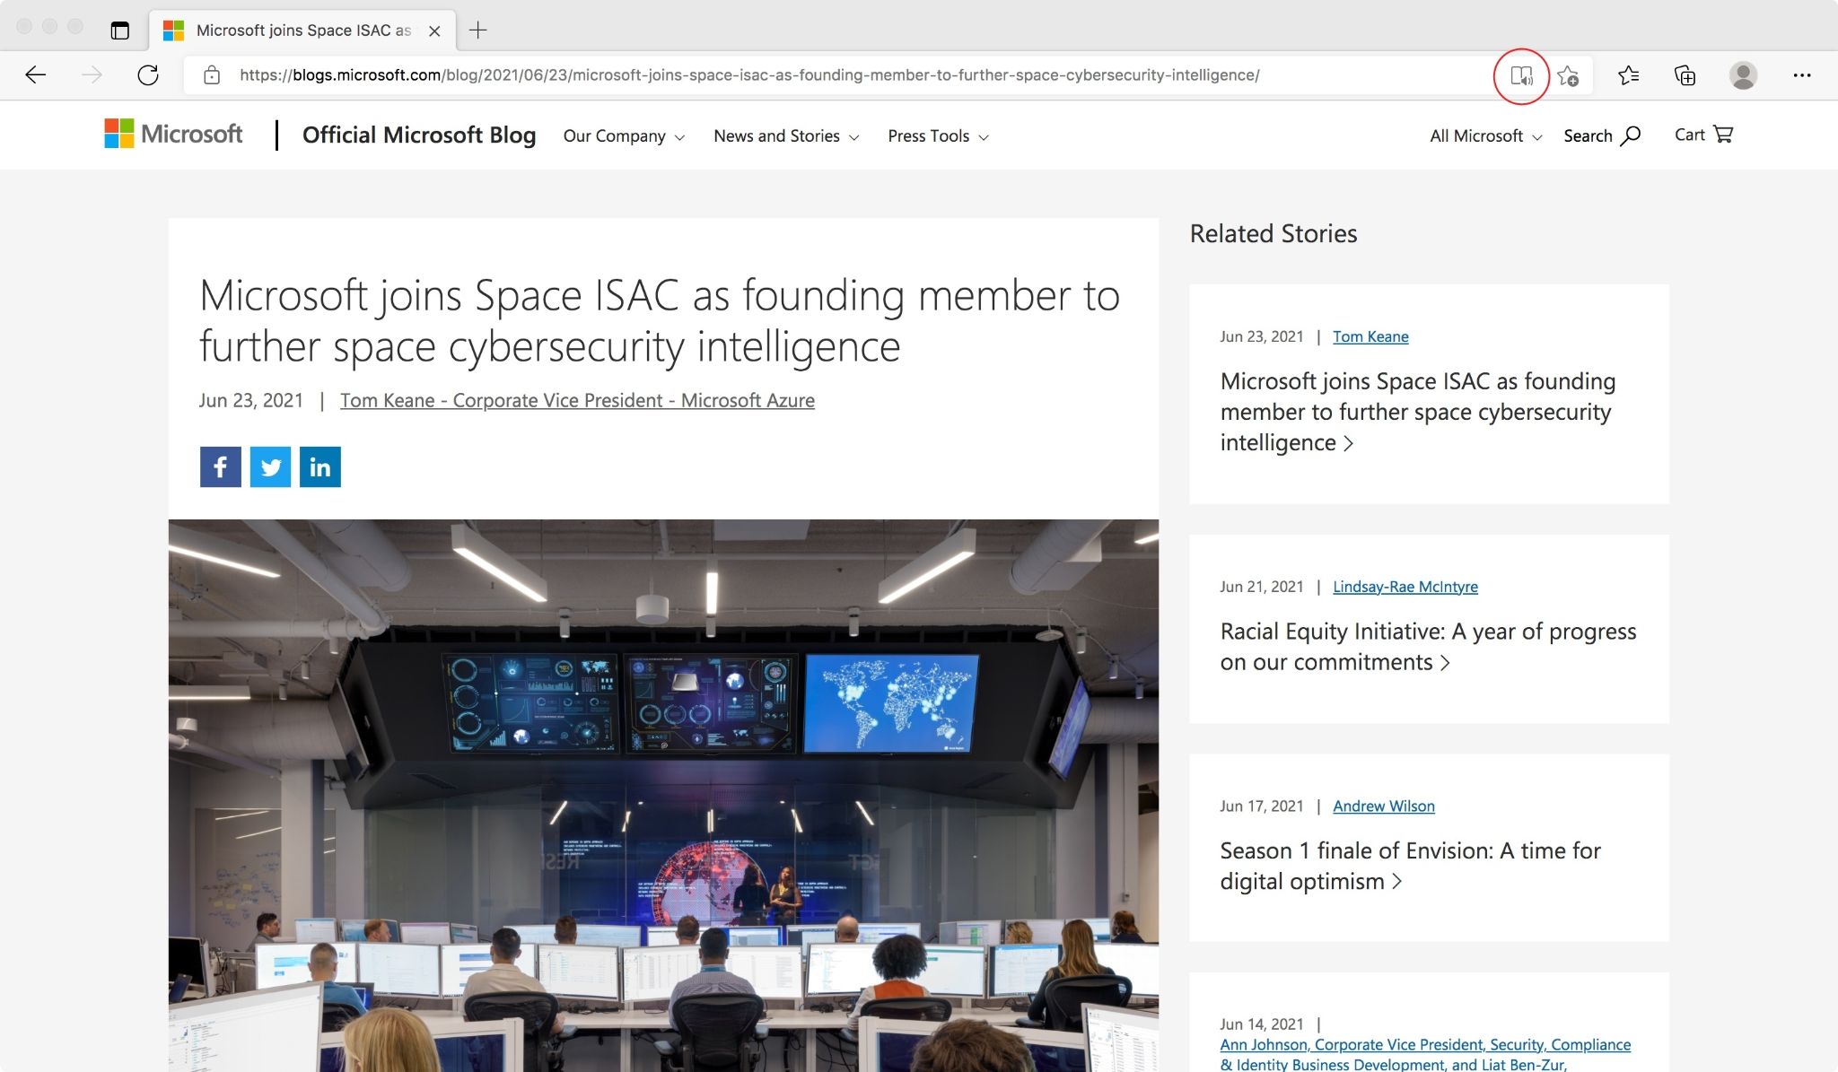Expand the Our Company menu
Image resolution: width=1838 pixels, height=1072 pixels.
coord(624,136)
